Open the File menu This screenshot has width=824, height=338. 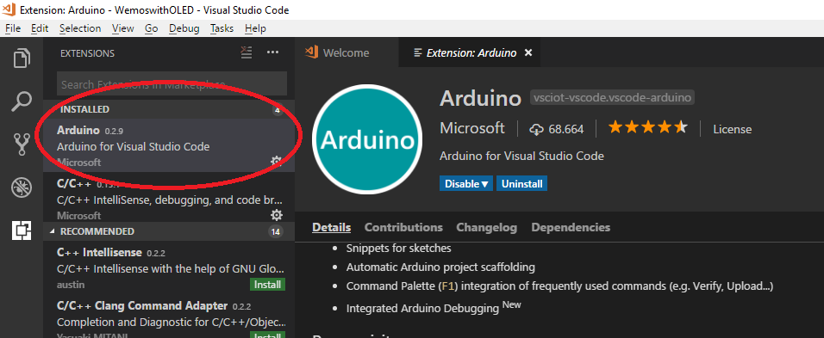click(x=13, y=28)
